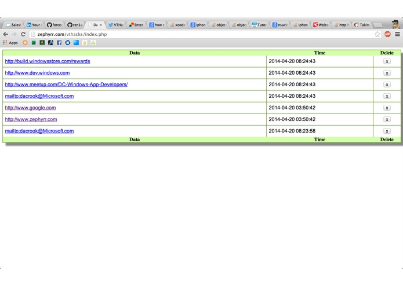Reload the page with the refresh icon
403x286 pixels.
(x=23, y=34)
